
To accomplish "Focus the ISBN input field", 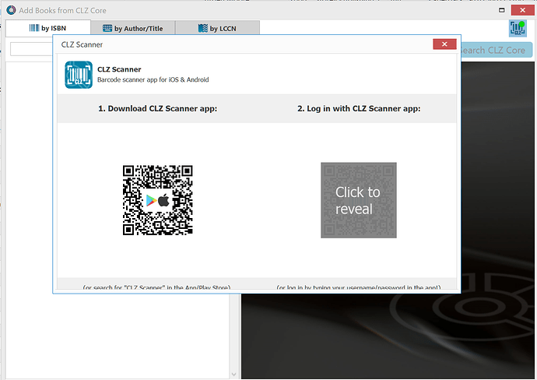I will [x=31, y=49].
